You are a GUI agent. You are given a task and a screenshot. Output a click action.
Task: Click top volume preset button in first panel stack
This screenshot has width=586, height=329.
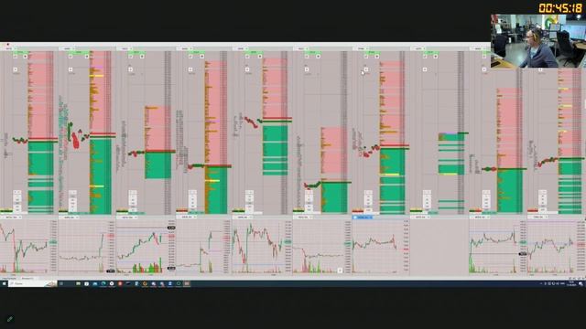17,193
